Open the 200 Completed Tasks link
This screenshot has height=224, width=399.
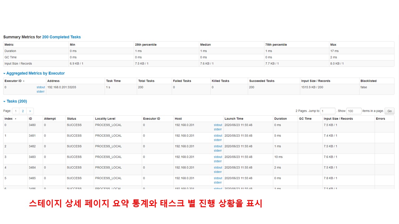pyautogui.click(x=61, y=37)
